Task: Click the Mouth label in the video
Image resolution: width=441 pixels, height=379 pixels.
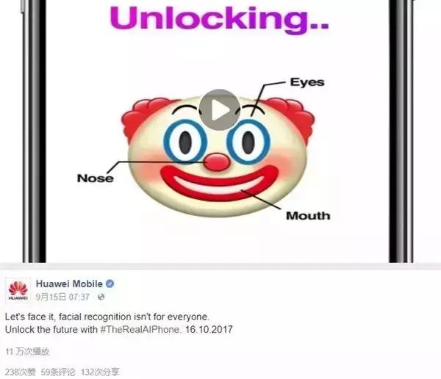Action: (x=308, y=216)
